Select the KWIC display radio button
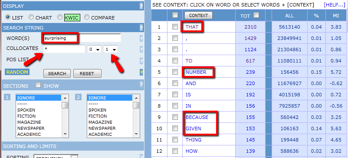 click(60, 17)
